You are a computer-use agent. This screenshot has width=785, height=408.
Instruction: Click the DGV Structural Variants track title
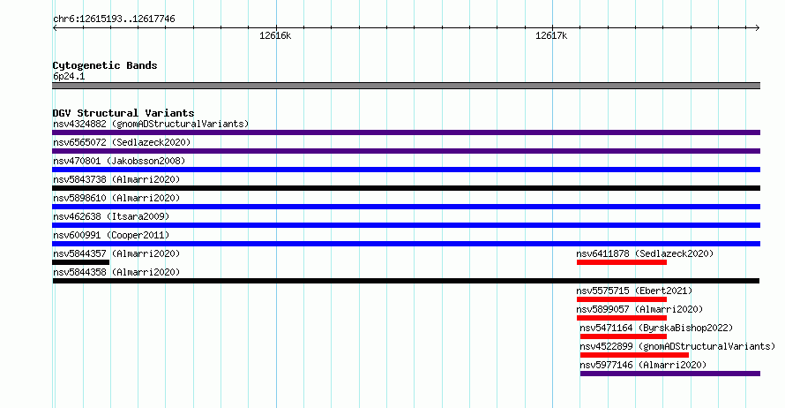pos(123,113)
